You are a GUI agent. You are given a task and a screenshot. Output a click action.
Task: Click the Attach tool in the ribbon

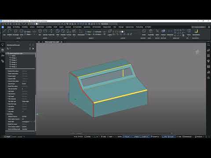click(144, 32)
